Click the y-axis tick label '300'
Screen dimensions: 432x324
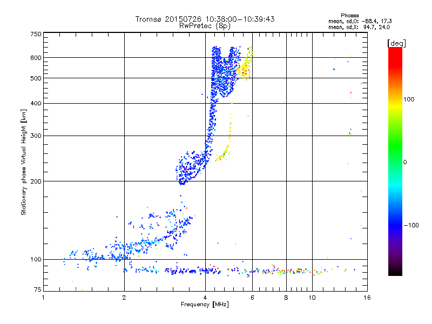tap(36, 136)
